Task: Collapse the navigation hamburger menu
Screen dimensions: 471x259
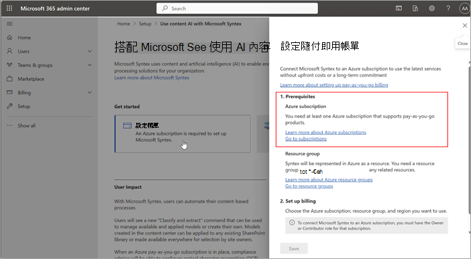Action: point(9,23)
